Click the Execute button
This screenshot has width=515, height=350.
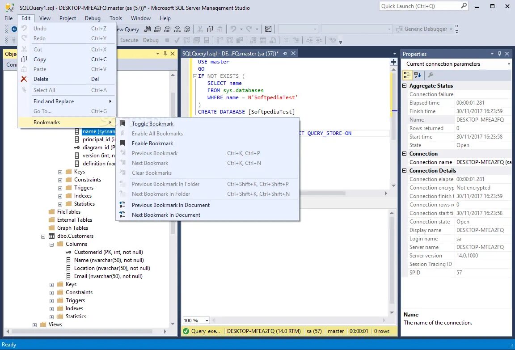[129, 40]
